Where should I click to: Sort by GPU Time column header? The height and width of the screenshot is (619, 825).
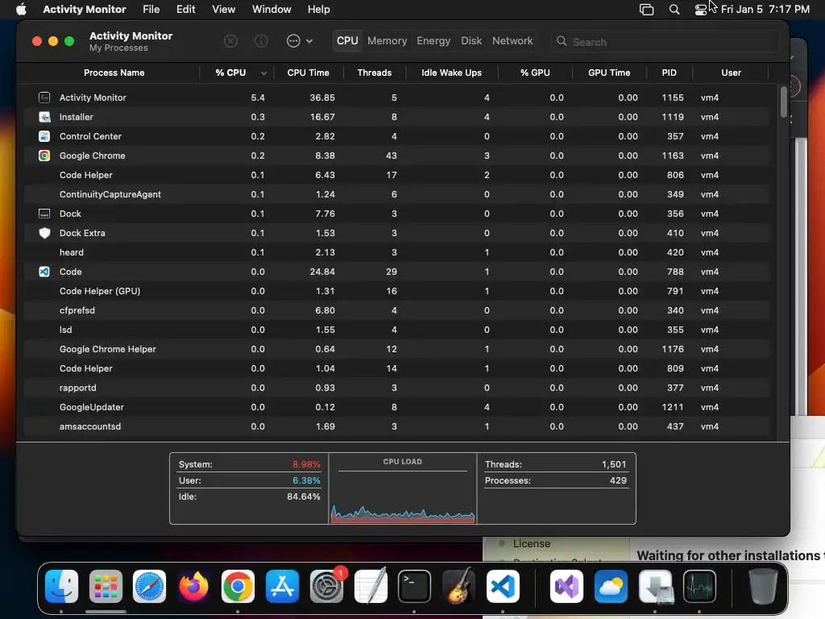[609, 73]
